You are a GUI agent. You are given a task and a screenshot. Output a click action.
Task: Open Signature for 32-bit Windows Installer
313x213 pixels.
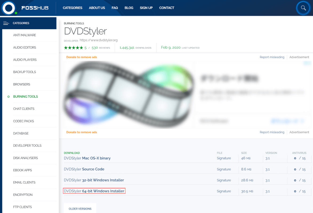[x=224, y=180]
